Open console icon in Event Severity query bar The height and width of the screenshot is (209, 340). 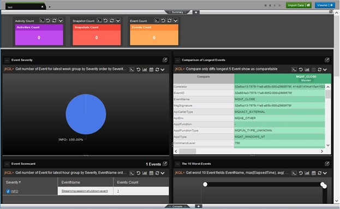132,70
